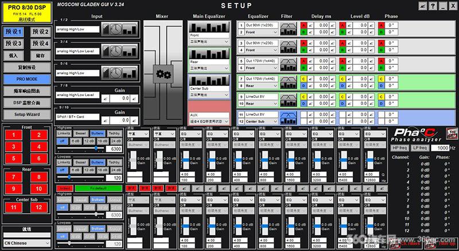This screenshot has height=251, width=459.
Task: Click the 复制预设 button
Action: (x=27, y=67)
